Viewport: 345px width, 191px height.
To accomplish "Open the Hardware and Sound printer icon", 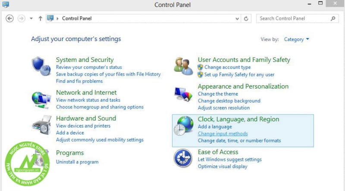I will (x=41, y=125).
